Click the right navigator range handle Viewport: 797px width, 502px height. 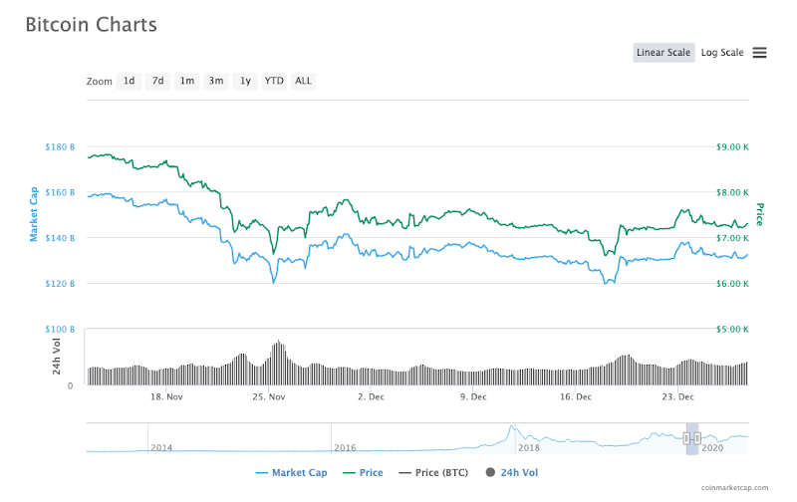point(698,438)
